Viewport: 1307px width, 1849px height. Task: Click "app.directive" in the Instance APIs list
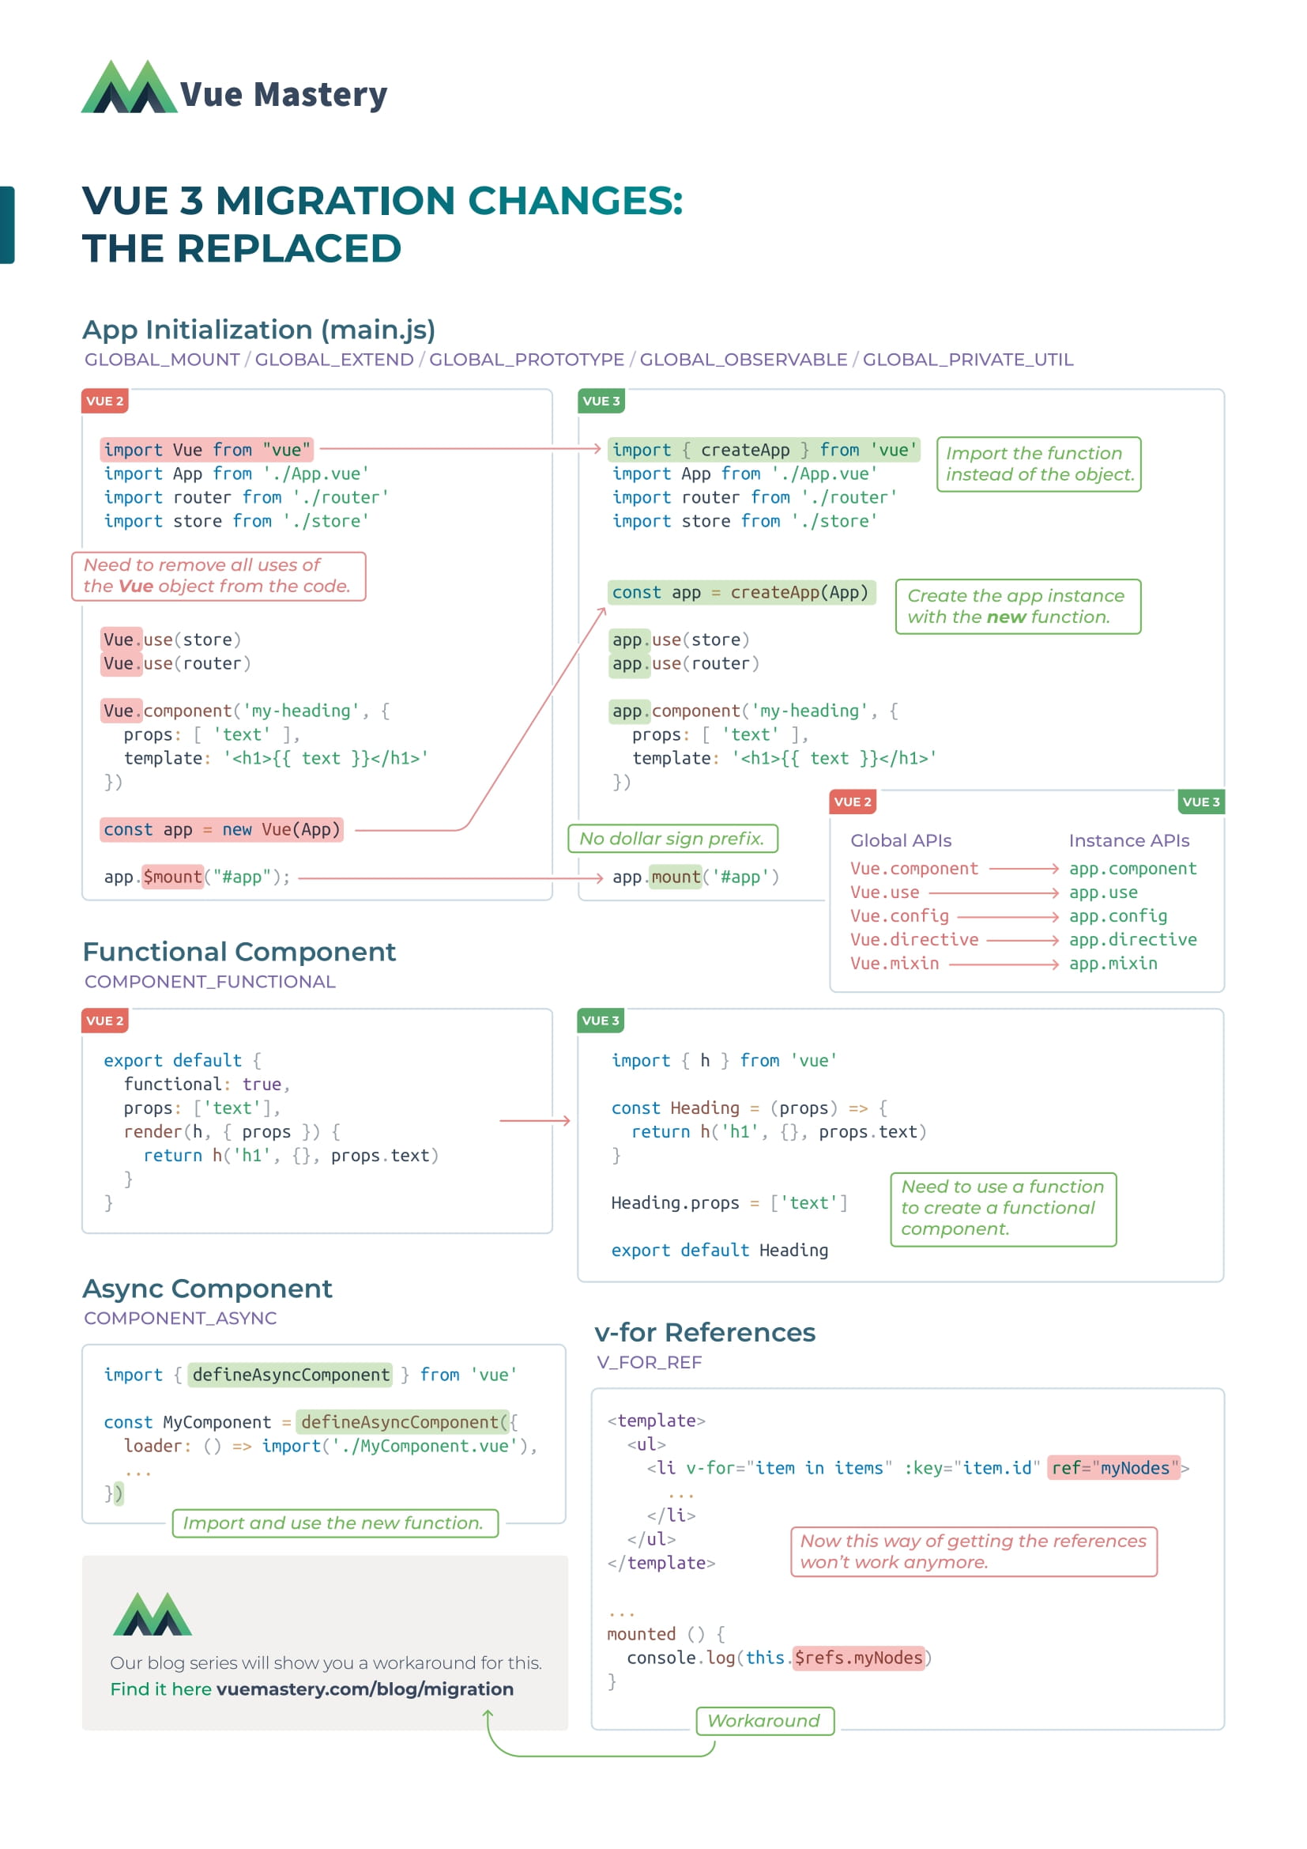pyautogui.click(x=1132, y=940)
